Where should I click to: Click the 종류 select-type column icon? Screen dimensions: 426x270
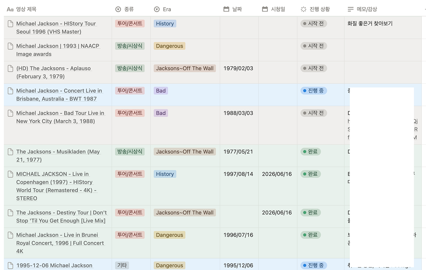118,9
